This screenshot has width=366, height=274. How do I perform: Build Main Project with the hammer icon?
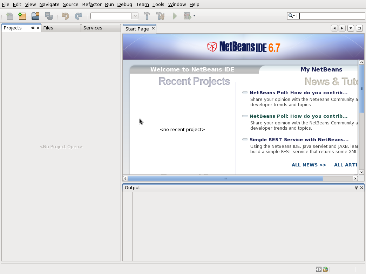147,16
